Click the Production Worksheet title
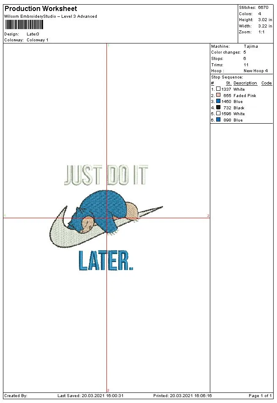 click(41, 8)
